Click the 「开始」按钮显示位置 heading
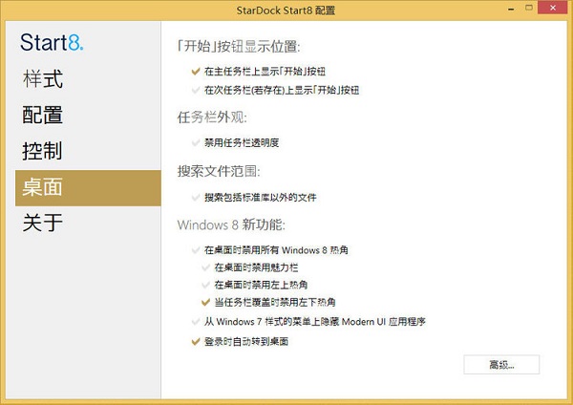This screenshot has width=573, height=405. pos(239,47)
